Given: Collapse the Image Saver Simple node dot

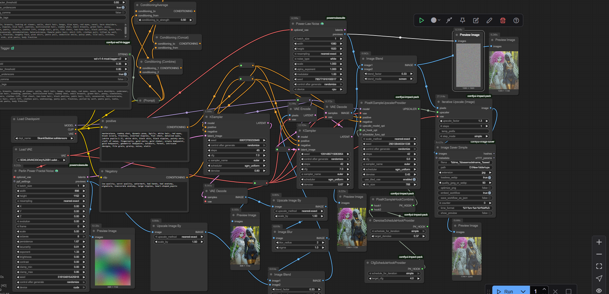Looking at the screenshot, I should 437,148.
